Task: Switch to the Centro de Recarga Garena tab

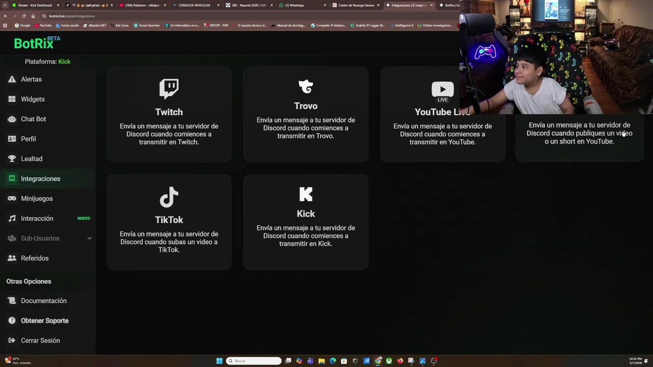Action: click(x=356, y=5)
